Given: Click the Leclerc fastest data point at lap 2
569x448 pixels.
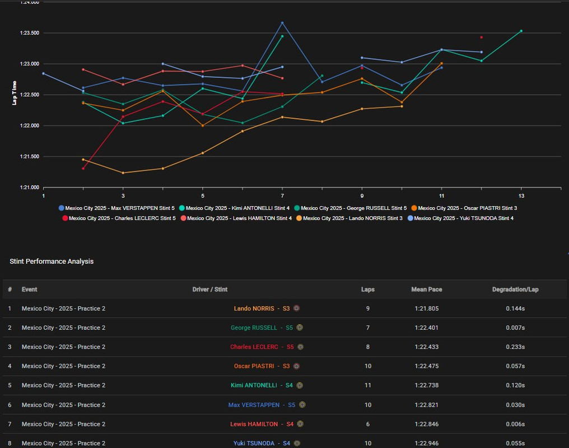Looking at the screenshot, I should (83, 169).
